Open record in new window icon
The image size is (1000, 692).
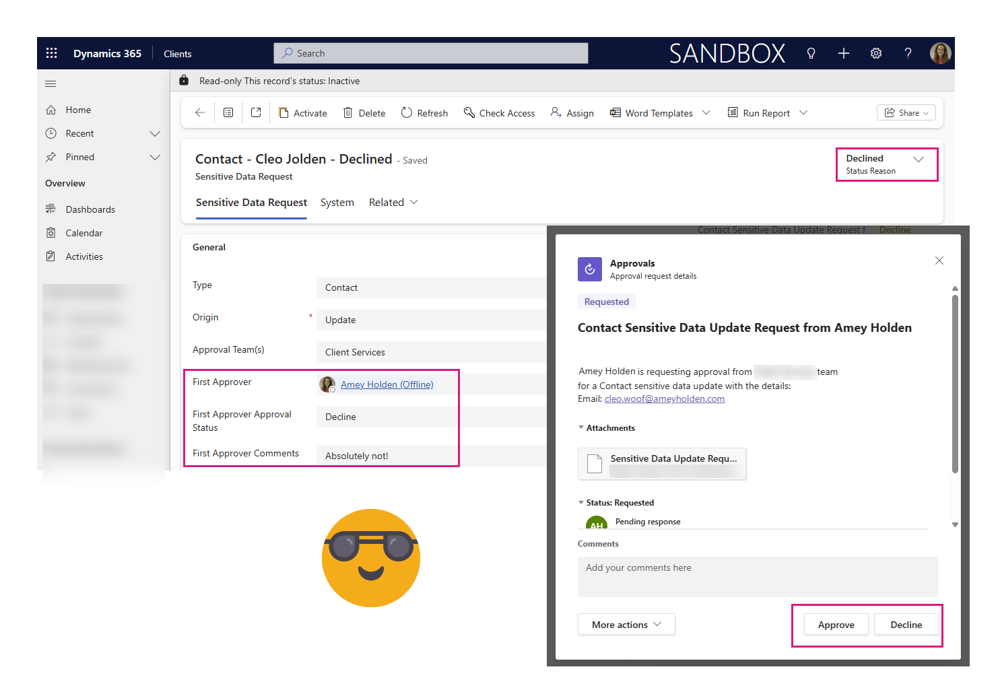click(256, 112)
